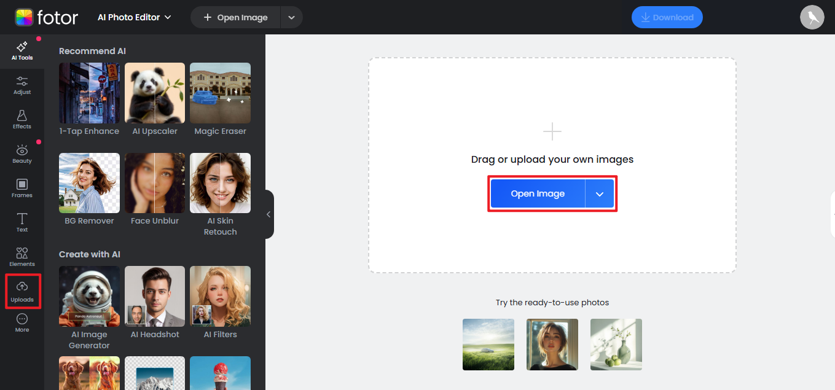This screenshot has width=835, height=390.
Task: Expand the top bar Open Image arrow
Action: (291, 17)
